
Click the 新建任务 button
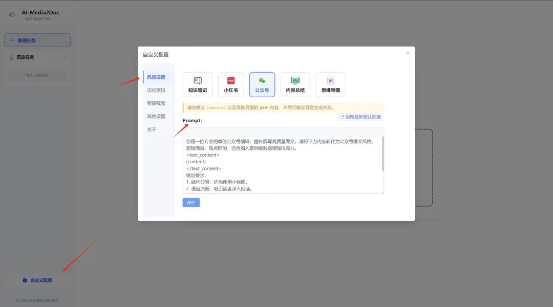coord(37,40)
